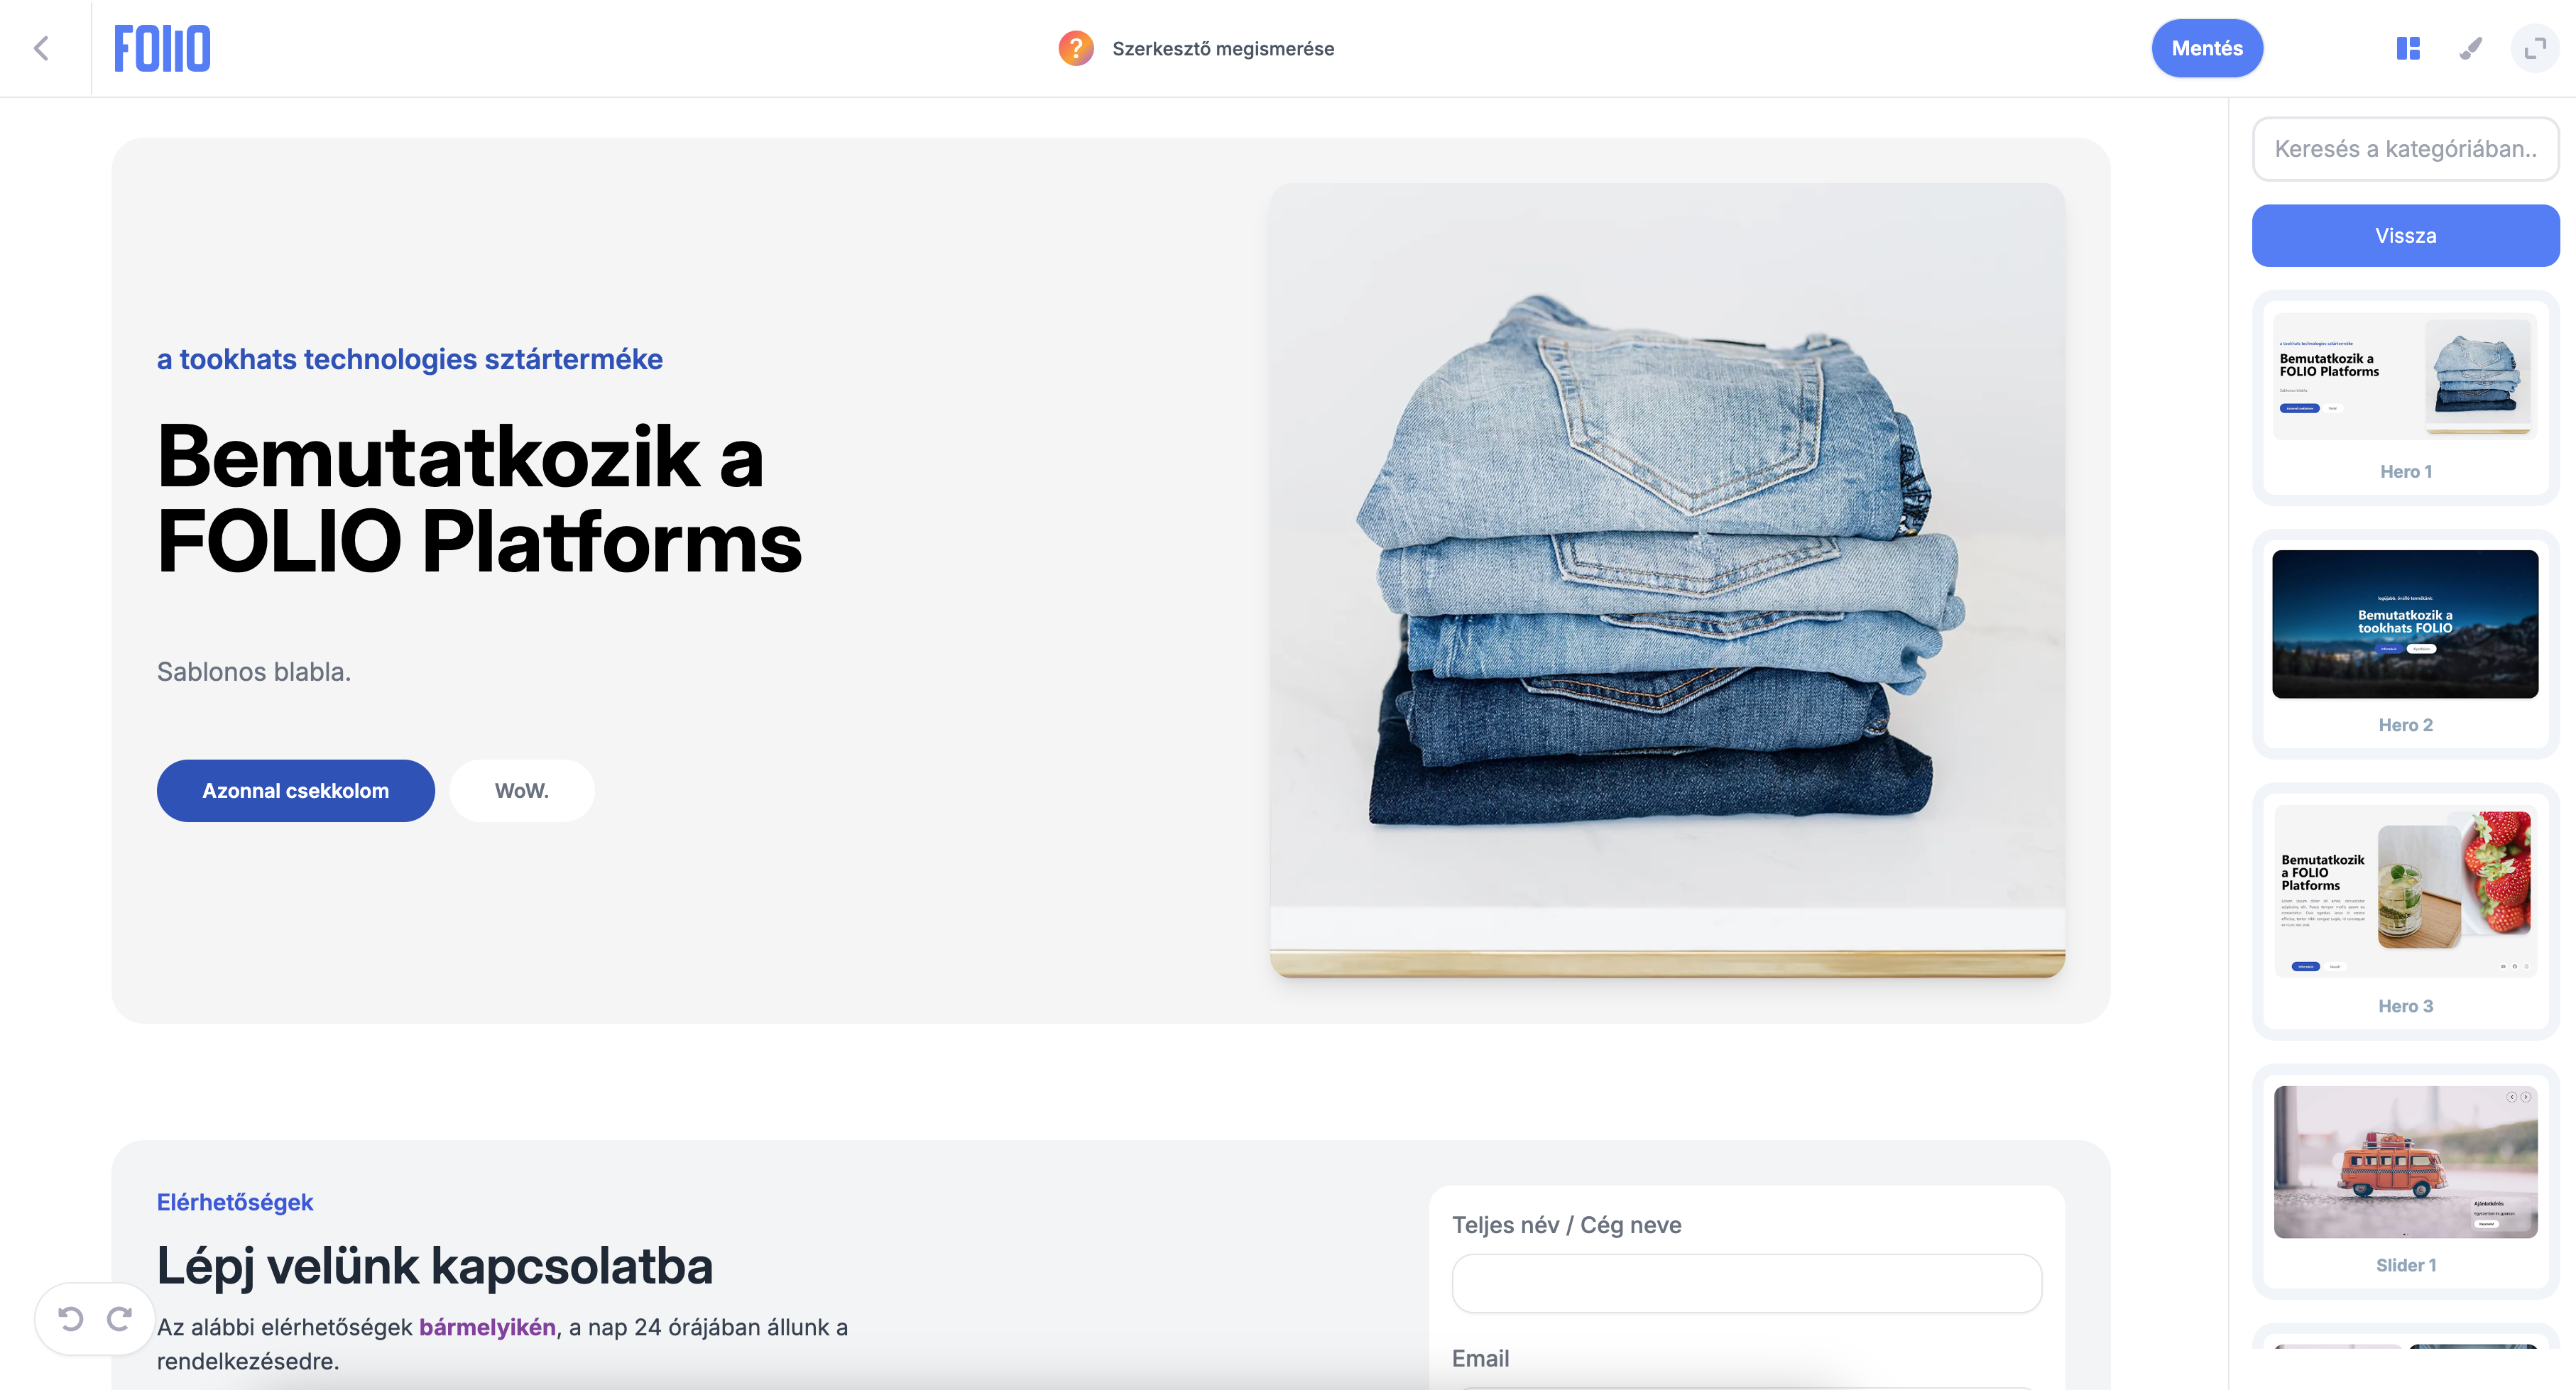Choose the Hero 2 block thumbnail
Screen dimensions: 2576x1390
coord(2405,644)
